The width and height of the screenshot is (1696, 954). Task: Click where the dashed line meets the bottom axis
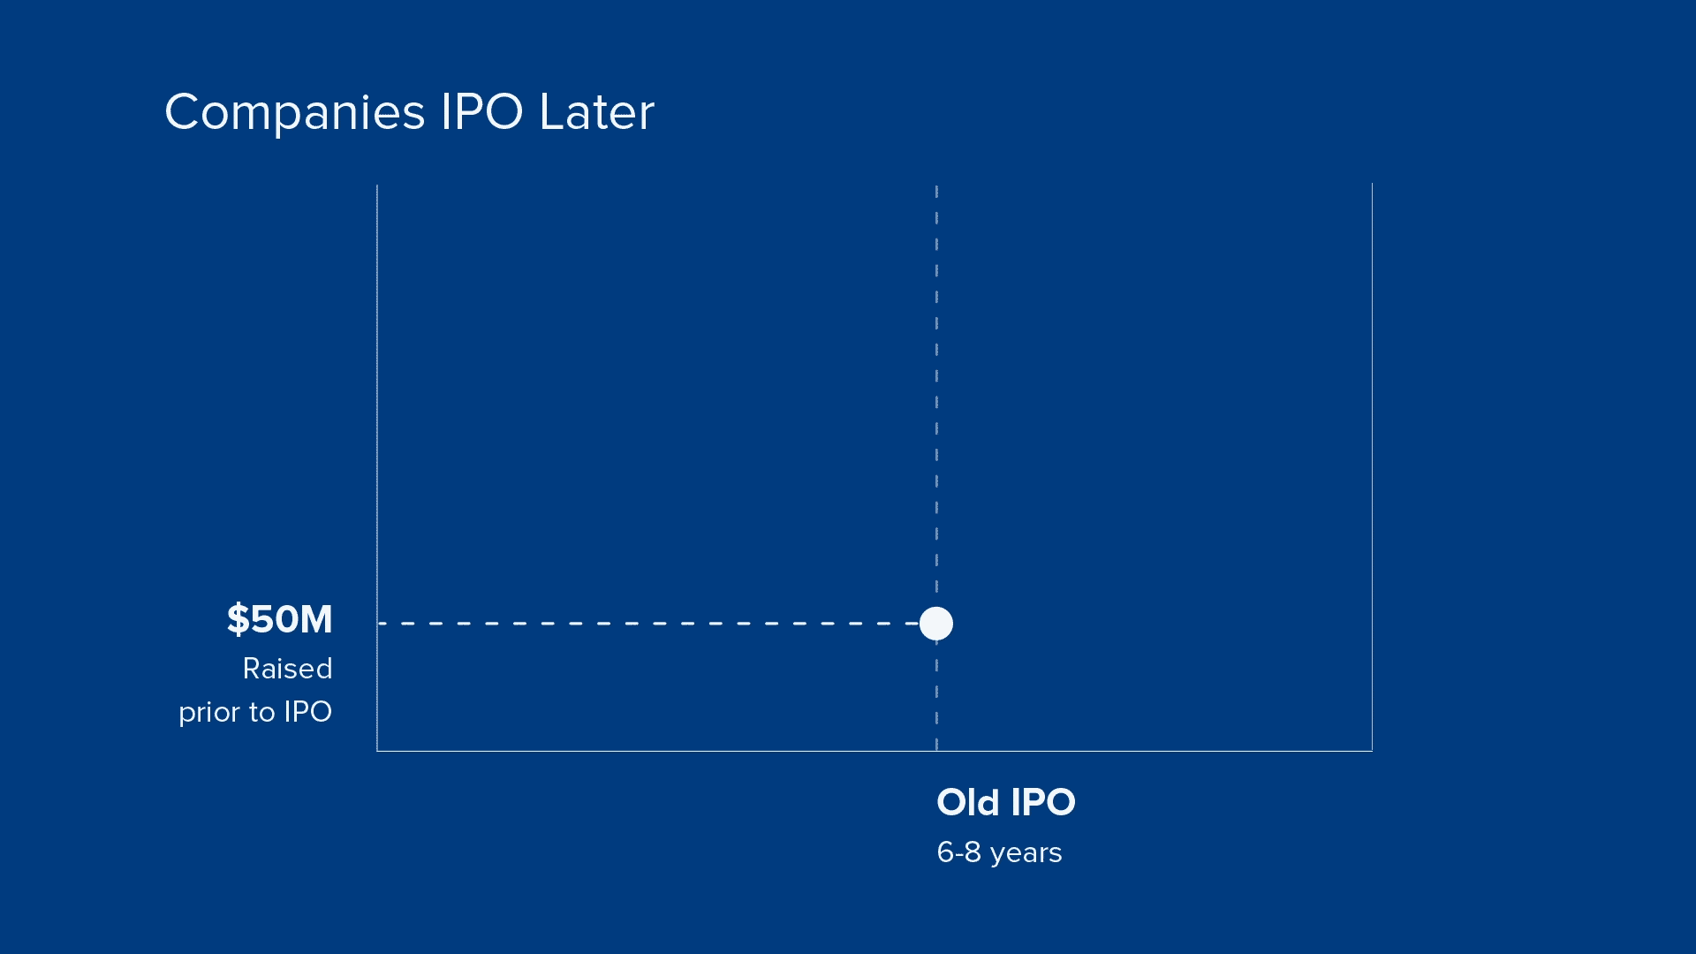coord(936,751)
